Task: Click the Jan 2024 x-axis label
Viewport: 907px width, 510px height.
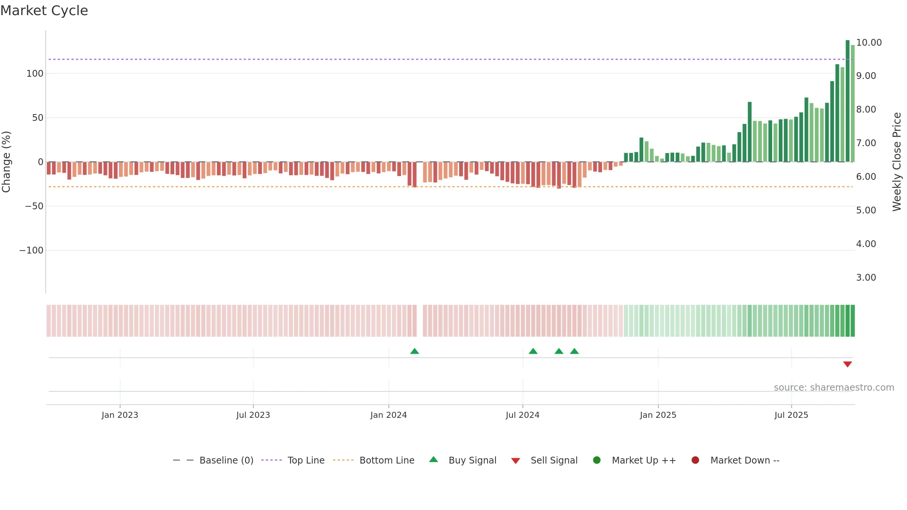Action: pos(388,415)
